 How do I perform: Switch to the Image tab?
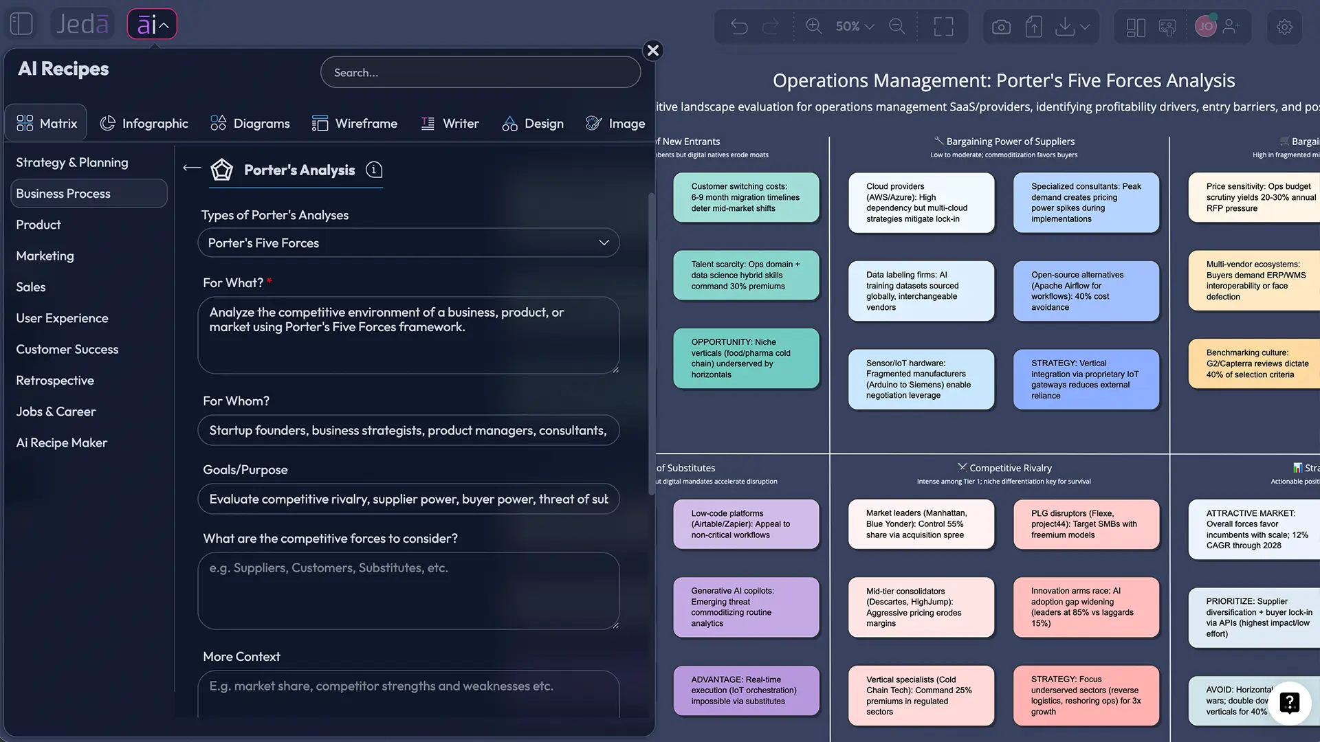pyautogui.click(x=615, y=124)
